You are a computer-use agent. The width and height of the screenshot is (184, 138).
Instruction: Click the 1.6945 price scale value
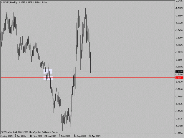click(179, 111)
